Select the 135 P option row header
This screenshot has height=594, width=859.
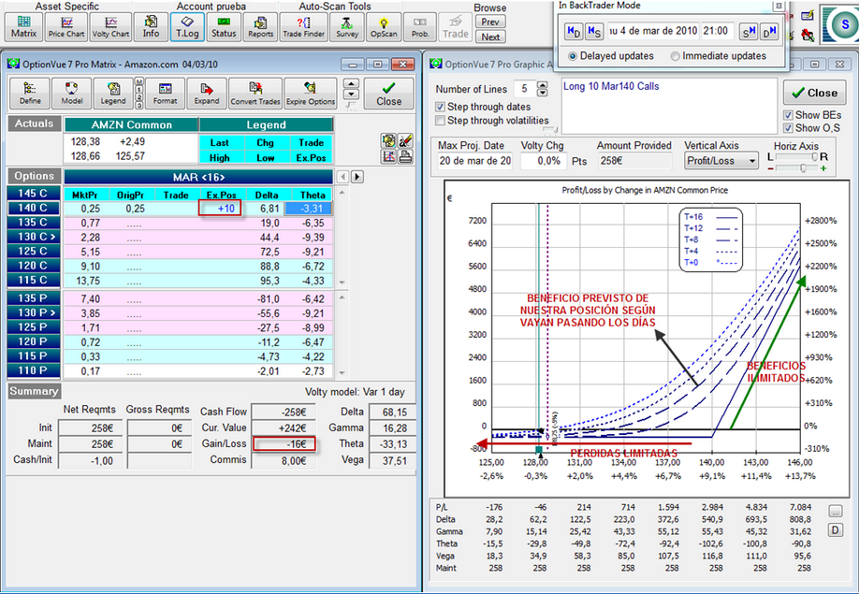34,298
